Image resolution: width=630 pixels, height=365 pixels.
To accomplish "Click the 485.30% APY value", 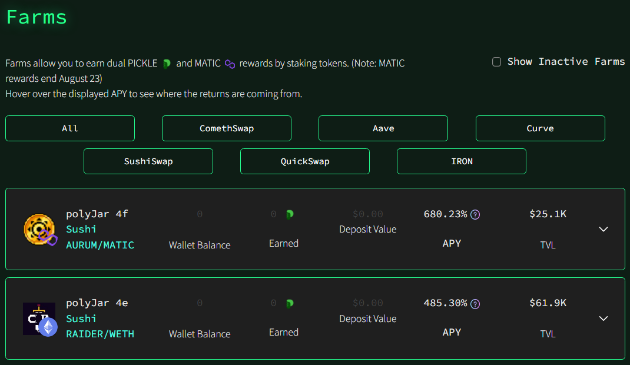I will click(x=446, y=303).
